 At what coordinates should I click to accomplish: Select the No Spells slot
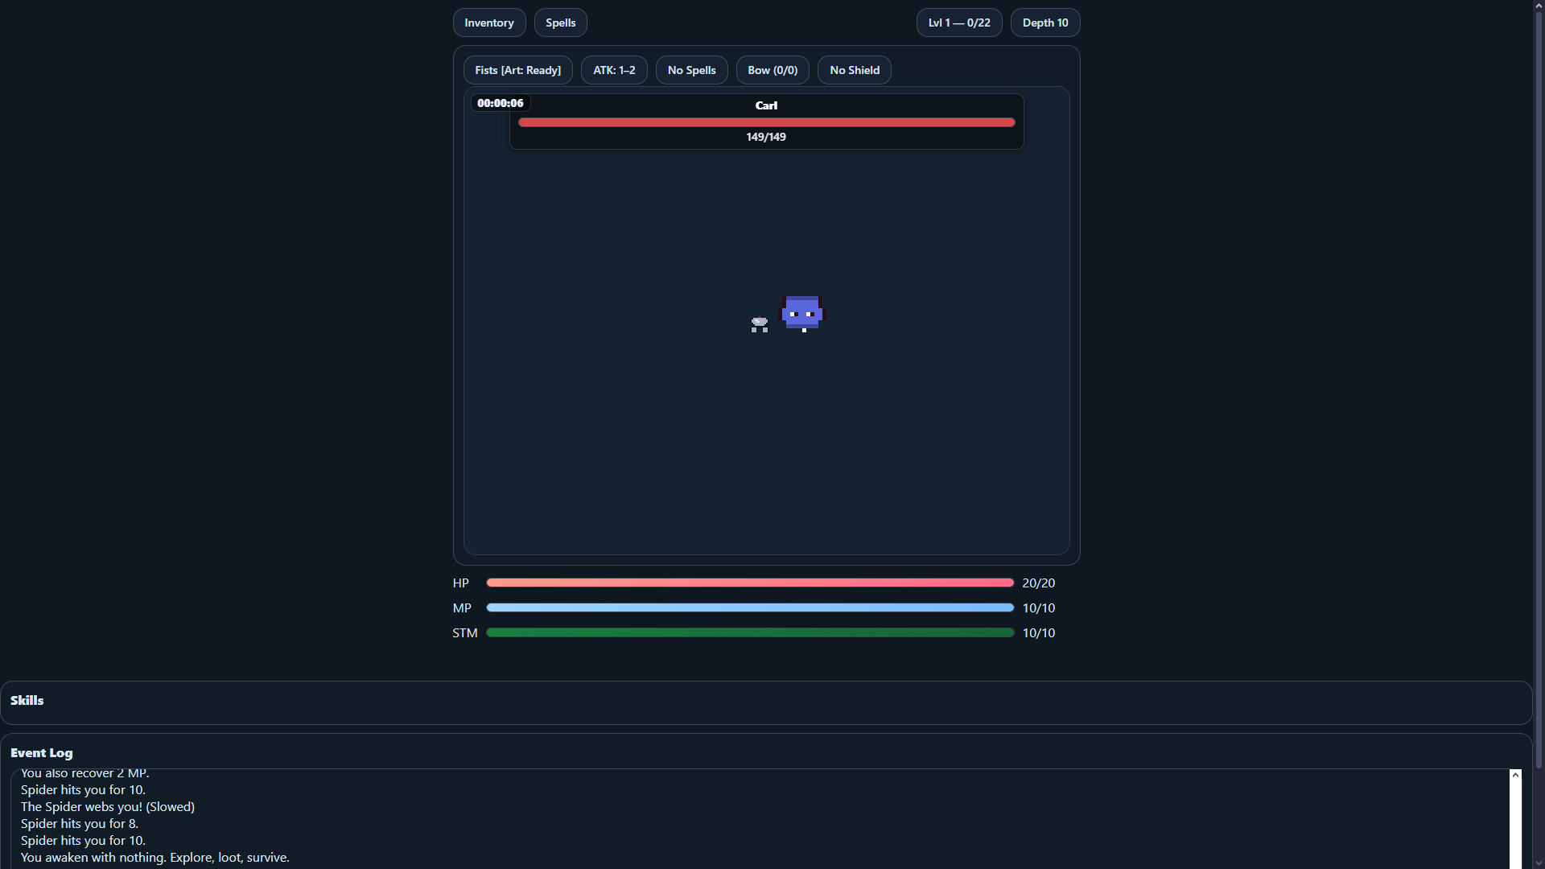click(691, 70)
